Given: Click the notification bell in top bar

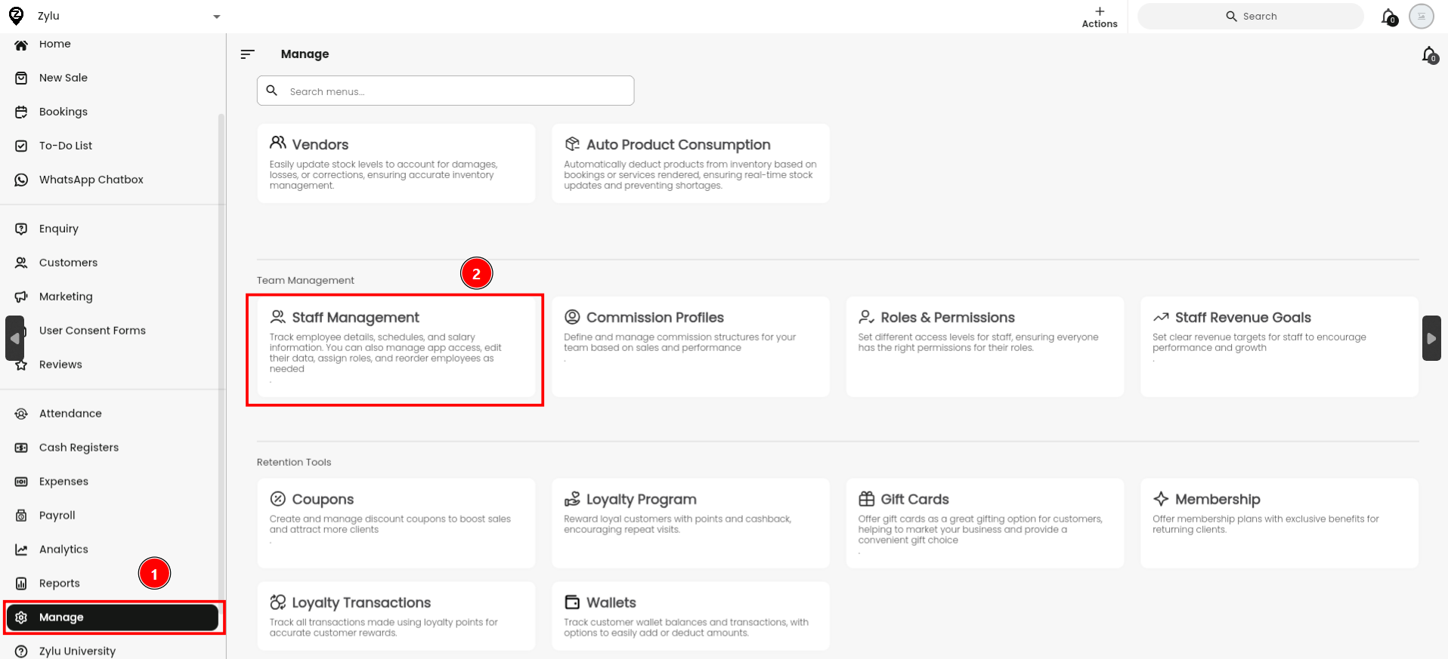Looking at the screenshot, I should (1388, 17).
